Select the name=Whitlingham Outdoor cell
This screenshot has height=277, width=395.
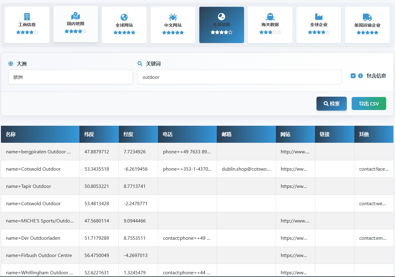(x=40, y=270)
